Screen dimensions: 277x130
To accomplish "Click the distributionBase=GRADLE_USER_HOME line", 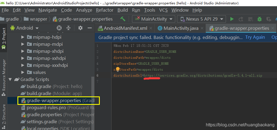I will click(x=145, y=52).
